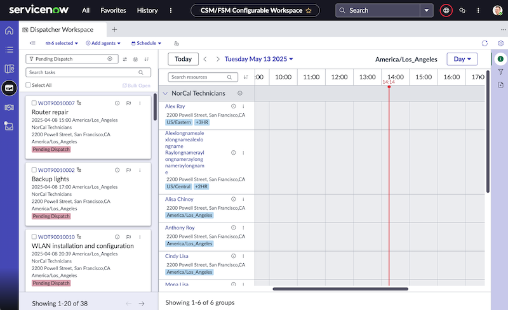
Task: Open work order WOT90010002 link
Action: point(56,170)
